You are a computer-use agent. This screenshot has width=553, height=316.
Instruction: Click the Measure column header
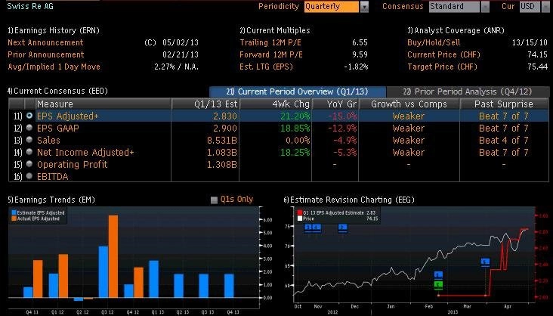pyautogui.click(x=103, y=104)
